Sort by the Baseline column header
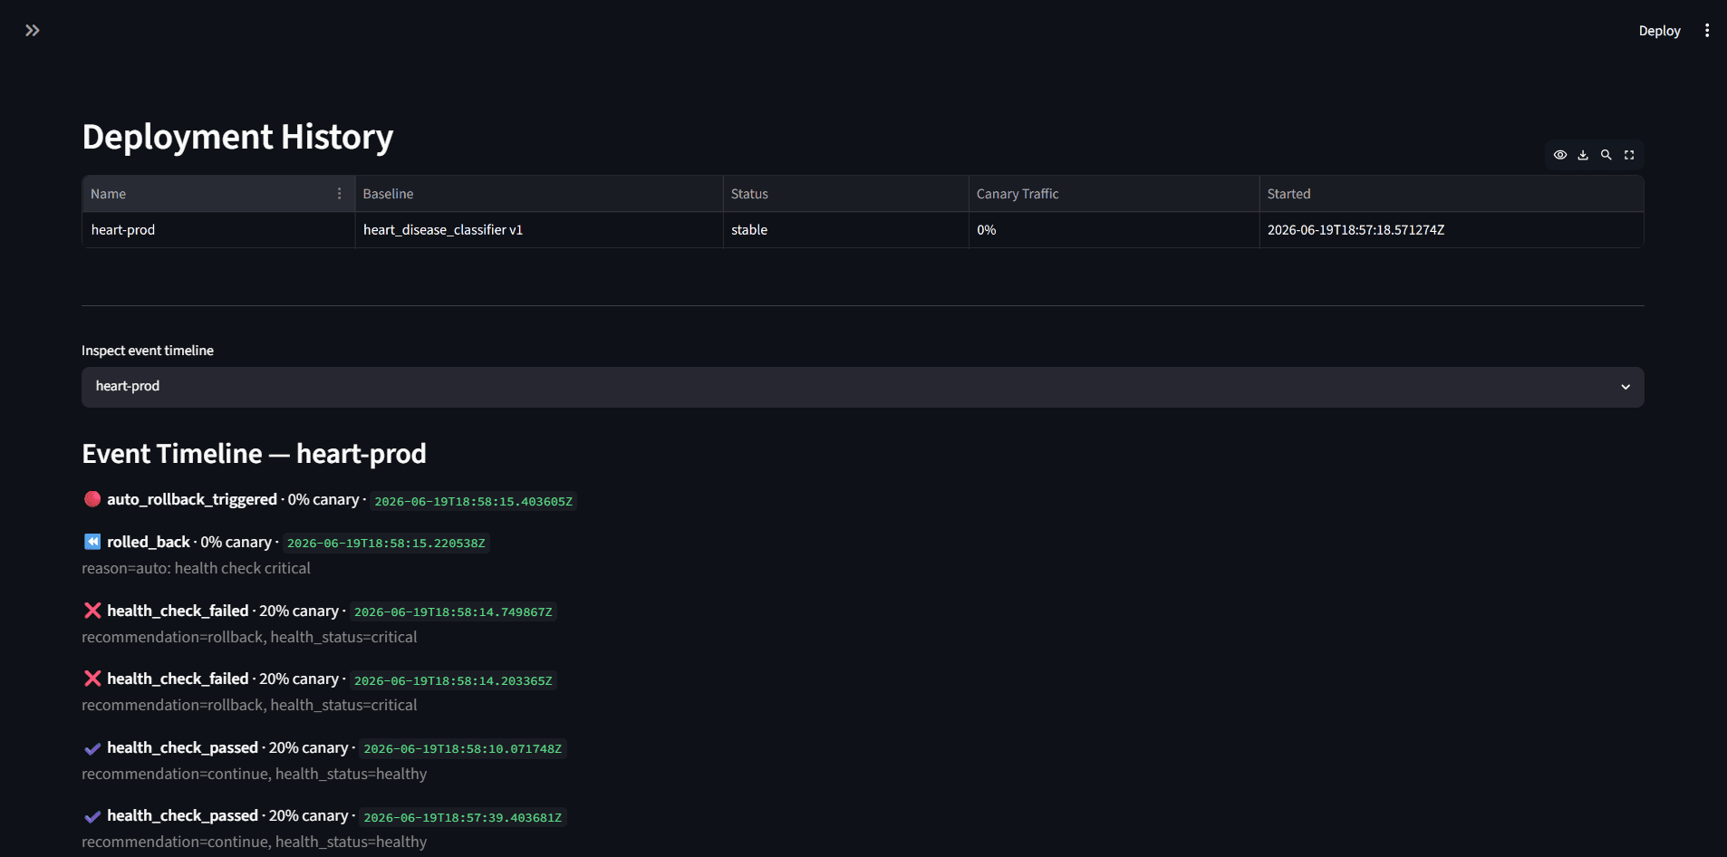The image size is (1727, 857). pyautogui.click(x=539, y=194)
